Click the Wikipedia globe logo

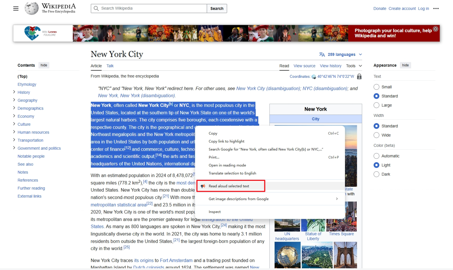pos(31,8)
